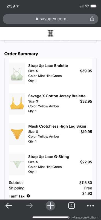Tap the share icon in address bar

pyautogui.click(x=92, y=19)
